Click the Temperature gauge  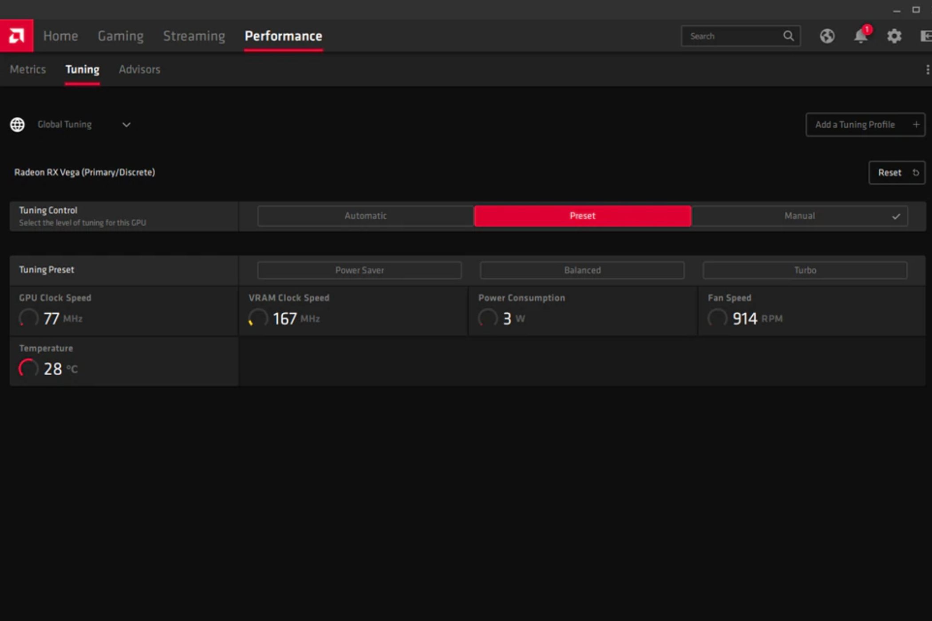(x=28, y=368)
